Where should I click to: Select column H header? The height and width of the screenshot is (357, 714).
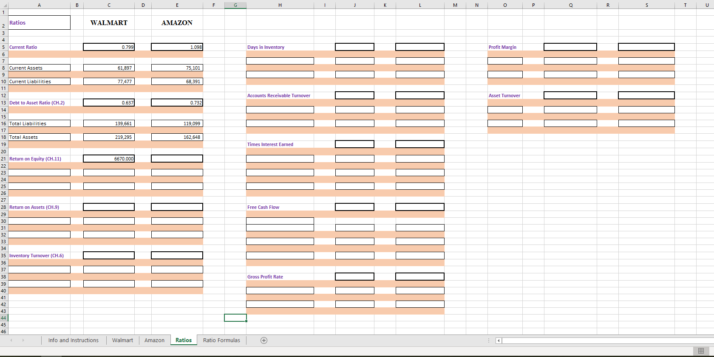280,5
